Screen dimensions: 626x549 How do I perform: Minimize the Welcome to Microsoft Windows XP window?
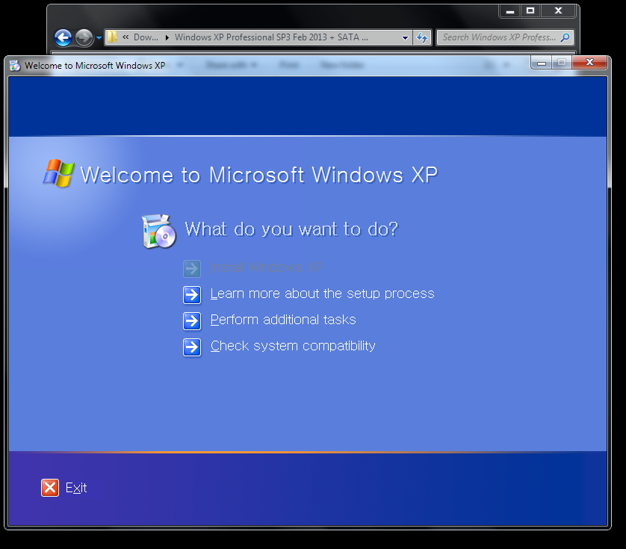pos(542,63)
